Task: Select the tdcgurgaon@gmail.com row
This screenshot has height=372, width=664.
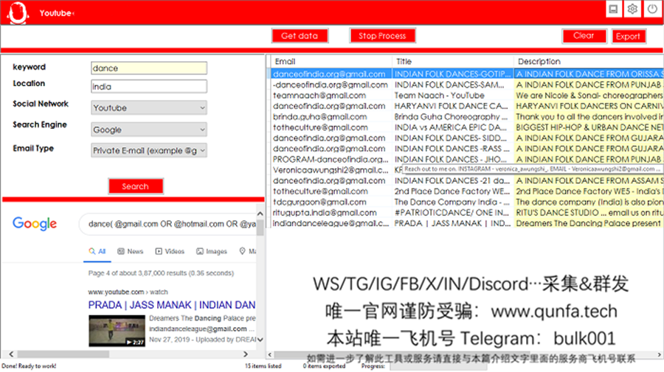Action: point(467,202)
